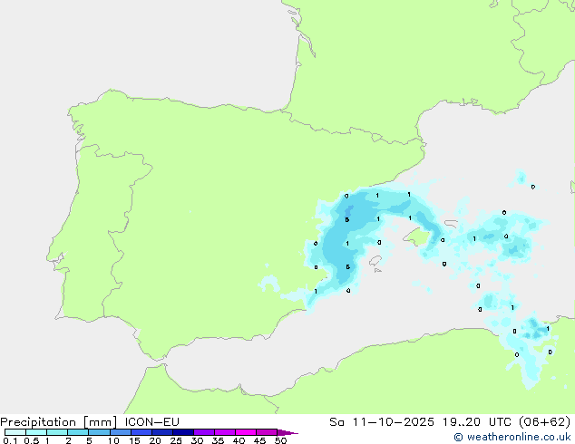Click the 1–2 mm legend color swatch
The width and height of the screenshot is (575, 444).
[57, 432]
